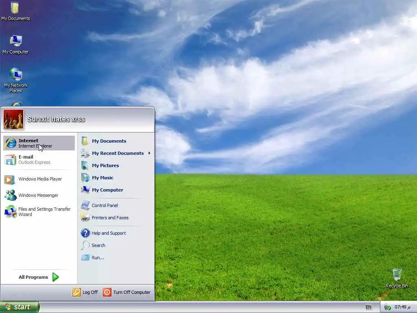Image resolution: width=417 pixels, height=313 pixels.
Task: Open Control Panel
Action: (x=116, y=205)
